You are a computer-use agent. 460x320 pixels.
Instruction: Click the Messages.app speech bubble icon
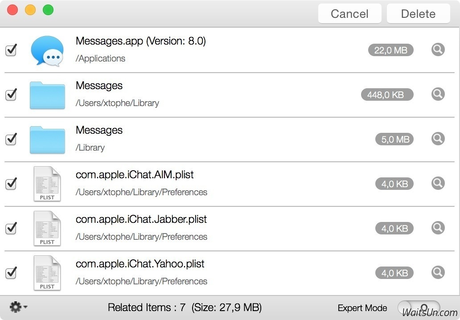47,51
